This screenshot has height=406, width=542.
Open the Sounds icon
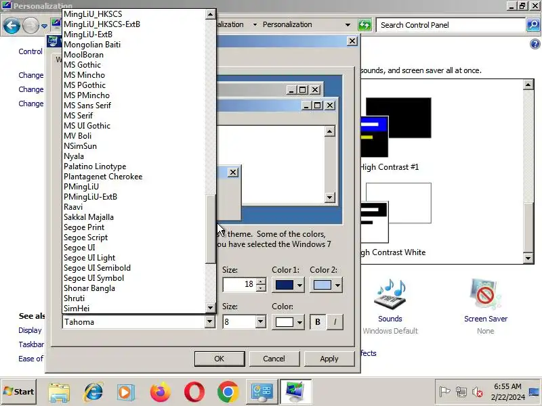click(x=390, y=294)
